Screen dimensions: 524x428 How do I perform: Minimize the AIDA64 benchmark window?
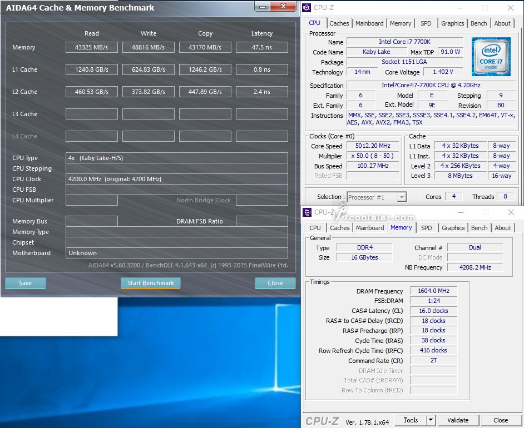click(263, 7)
